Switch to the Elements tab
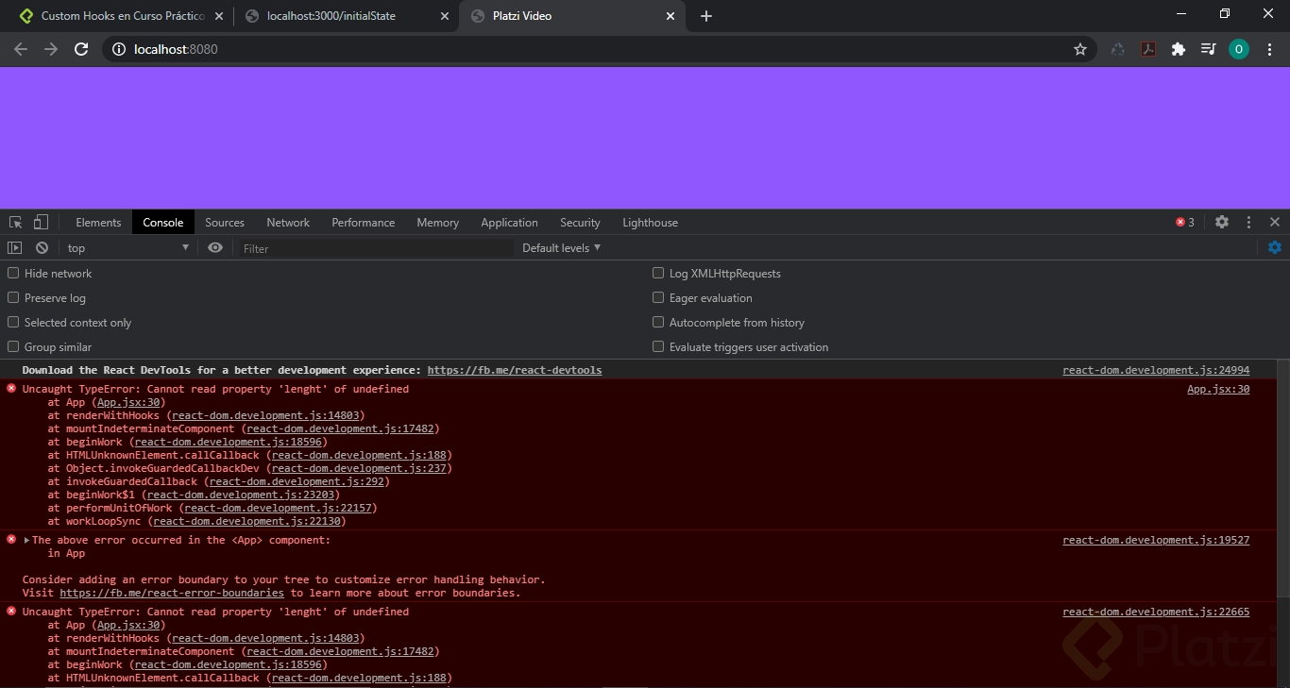This screenshot has width=1290, height=688. click(98, 223)
